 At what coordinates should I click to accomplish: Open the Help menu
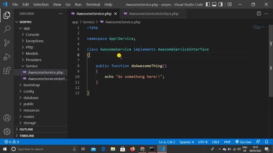tap(108, 5)
